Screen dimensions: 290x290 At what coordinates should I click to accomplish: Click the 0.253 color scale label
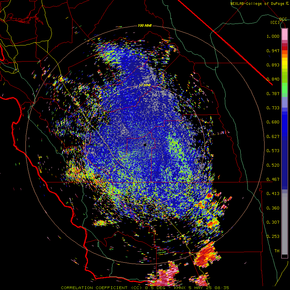(x=273, y=237)
